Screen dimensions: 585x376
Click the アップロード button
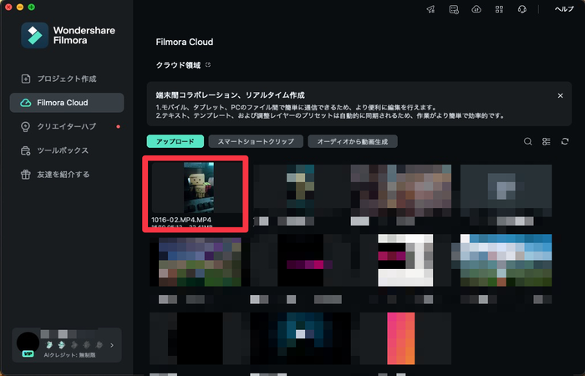click(x=175, y=142)
